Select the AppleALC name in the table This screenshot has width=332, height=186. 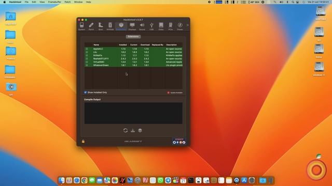pos(98,49)
